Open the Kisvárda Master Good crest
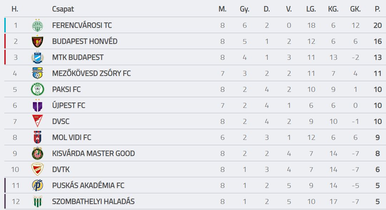Viewport: 386px width, 210px height. (38, 153)
